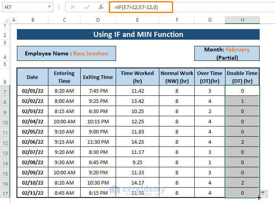The height and width of the screenshot is (203, 275).
Task: Select Time Worked cell with value 14.25
Action: click(x=137, y=142)
